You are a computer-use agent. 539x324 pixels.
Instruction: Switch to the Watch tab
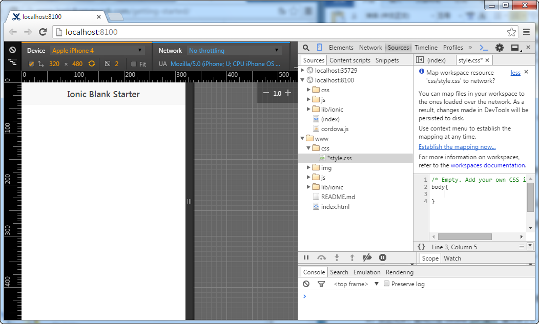tap(452, 258)
